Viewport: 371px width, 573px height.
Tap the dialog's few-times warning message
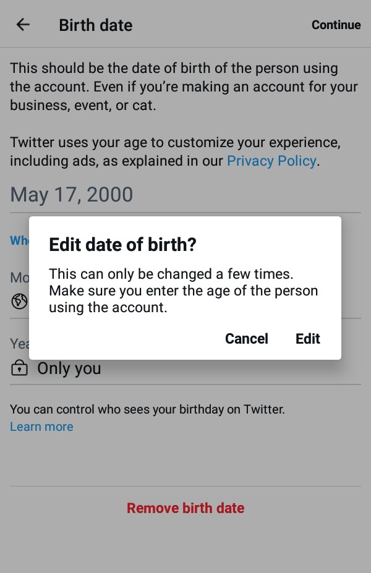[x=184, y=291]
